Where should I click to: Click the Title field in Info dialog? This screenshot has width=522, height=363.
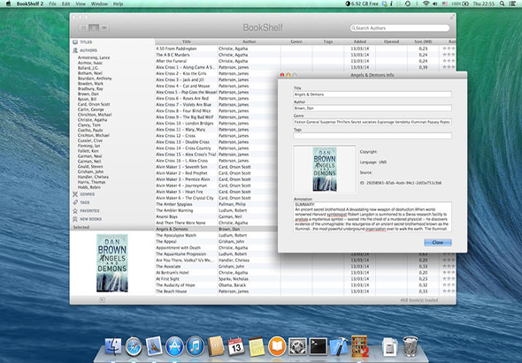tap(372, 95)
